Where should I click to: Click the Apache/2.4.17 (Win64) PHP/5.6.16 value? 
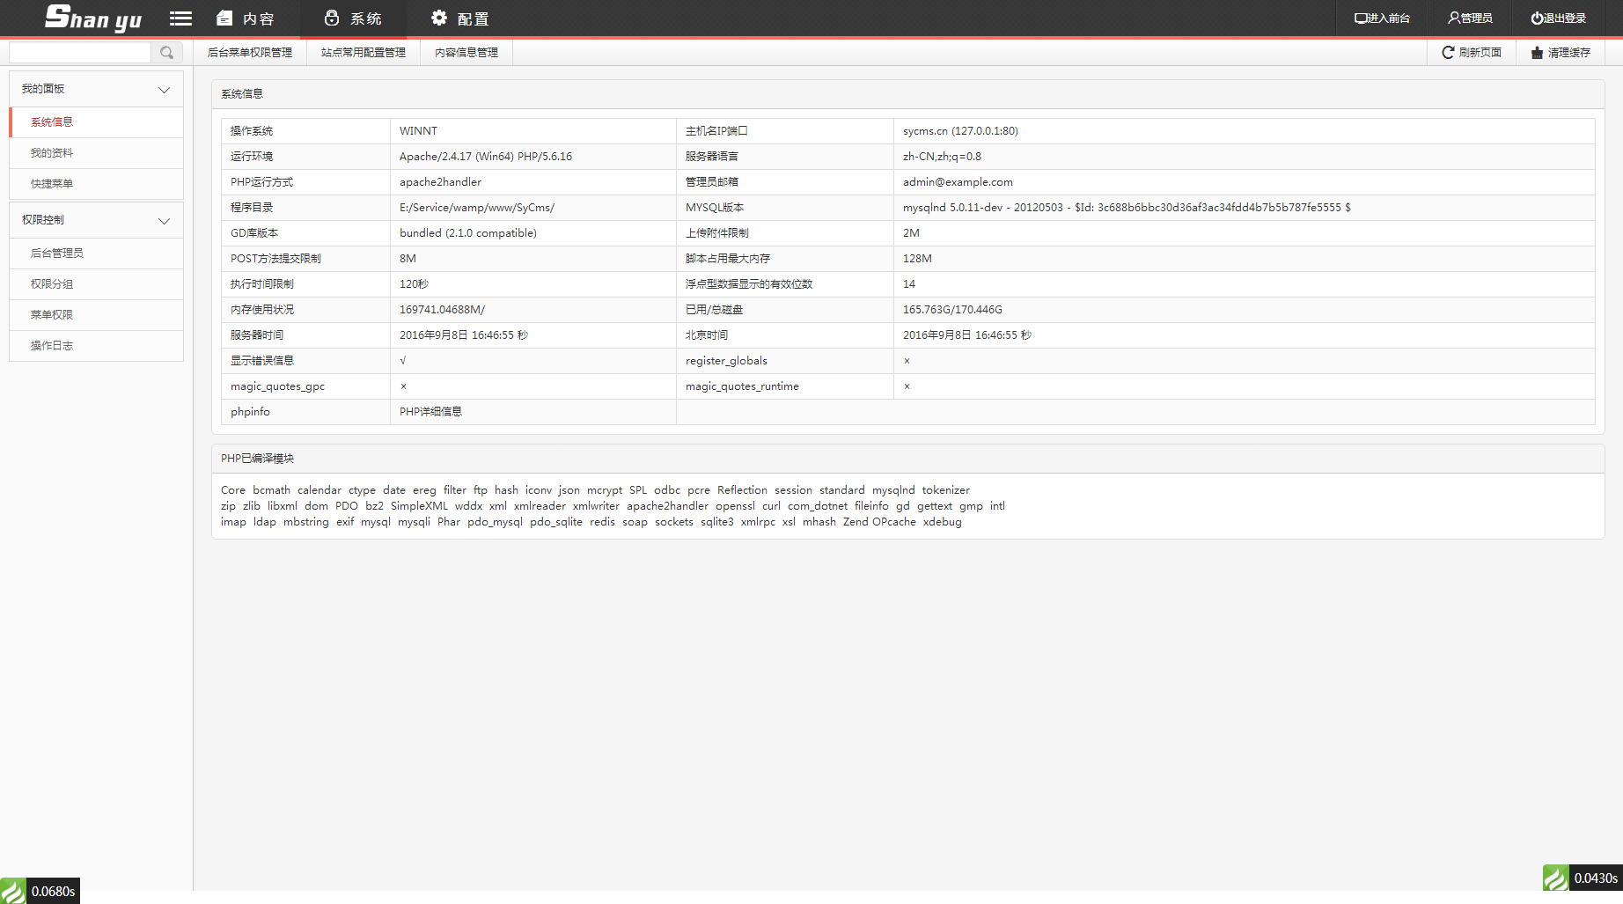(486, 157)
